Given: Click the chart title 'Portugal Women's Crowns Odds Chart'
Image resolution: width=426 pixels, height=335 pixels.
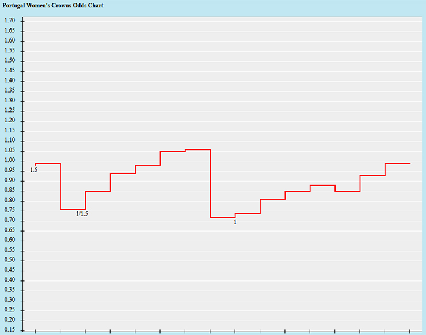Looking at the screenshot, I should [x=53, y=5].
